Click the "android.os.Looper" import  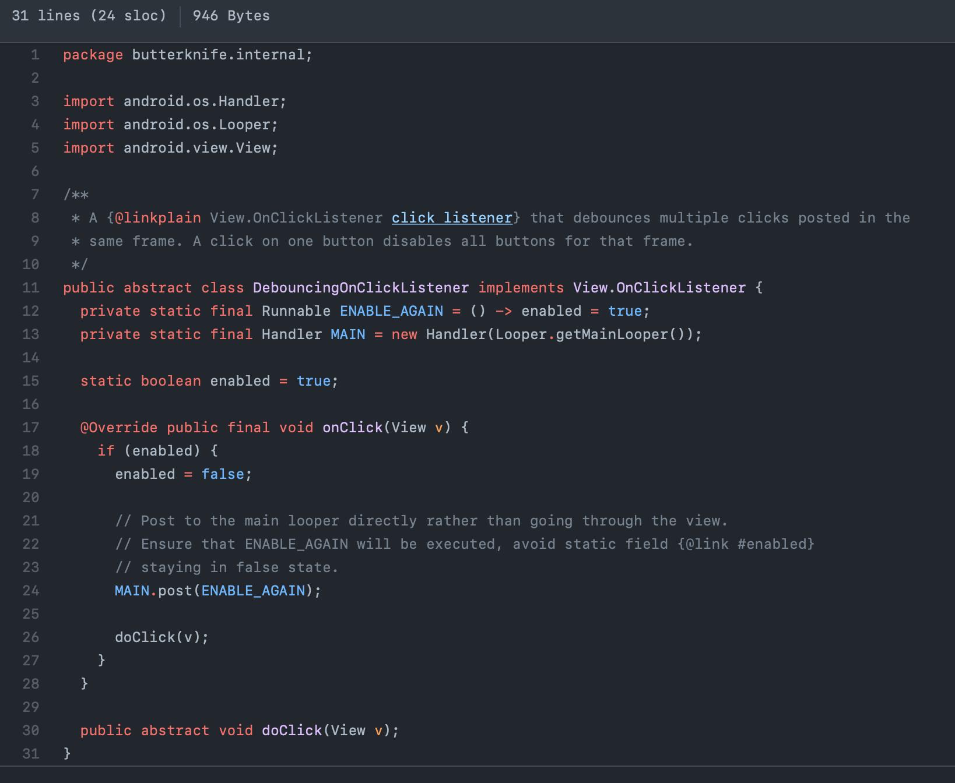point(197,125)
